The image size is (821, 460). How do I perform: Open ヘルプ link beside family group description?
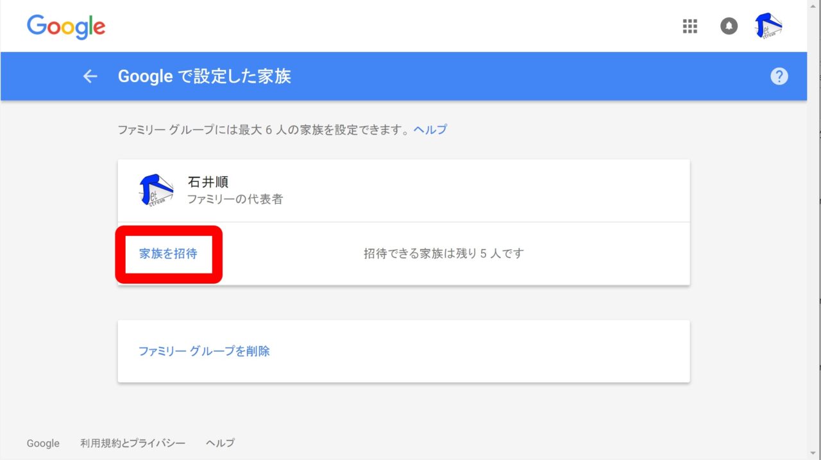click(x=430, y=129)
